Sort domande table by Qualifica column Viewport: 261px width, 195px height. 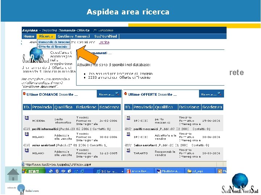pyautogui.click(x=63, y=107)
